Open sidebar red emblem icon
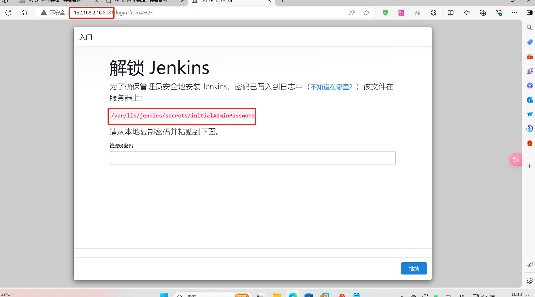Image resolution: width=535 pixels, height=297 pixels. (x=530, y=143)
